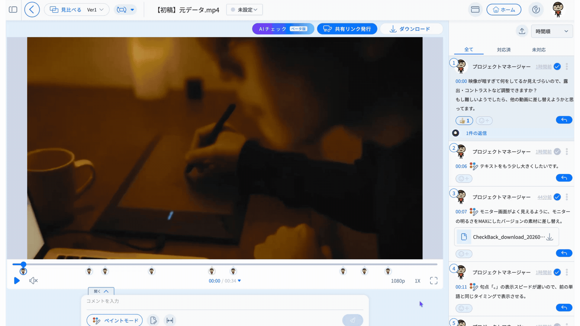
Task: Click the sidebar panel toggle icon
Action: tap(13, 10)
